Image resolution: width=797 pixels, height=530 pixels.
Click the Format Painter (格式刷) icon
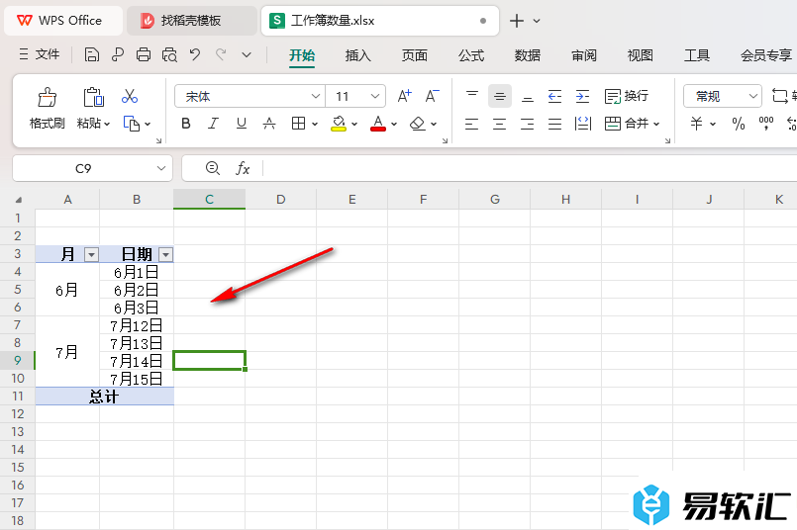[47, 97]
